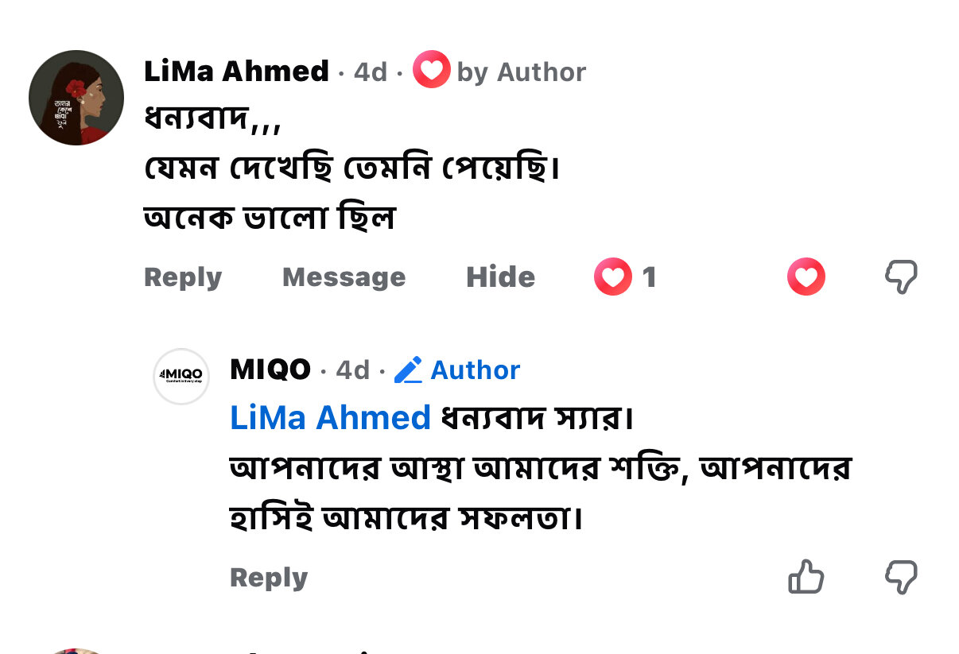
Task: Hide LiMa Ahmed's comment
Action: [x=500, y=277]
